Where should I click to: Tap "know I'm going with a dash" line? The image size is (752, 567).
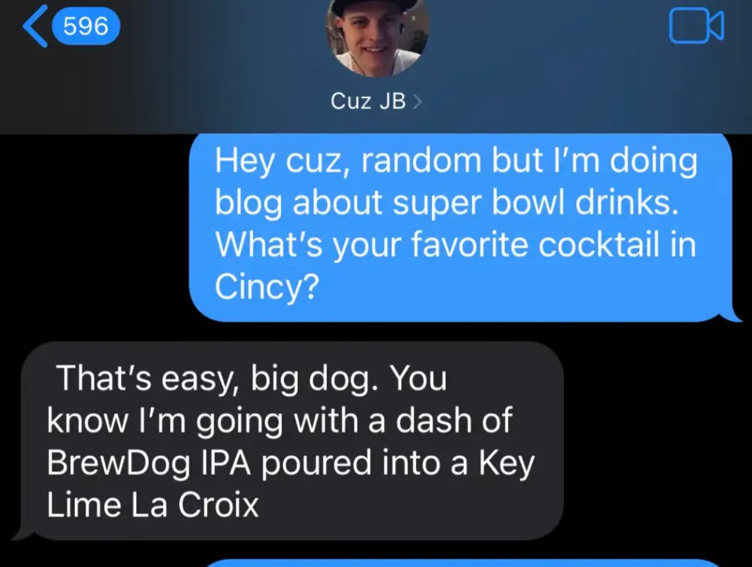(x=280, y=422)
